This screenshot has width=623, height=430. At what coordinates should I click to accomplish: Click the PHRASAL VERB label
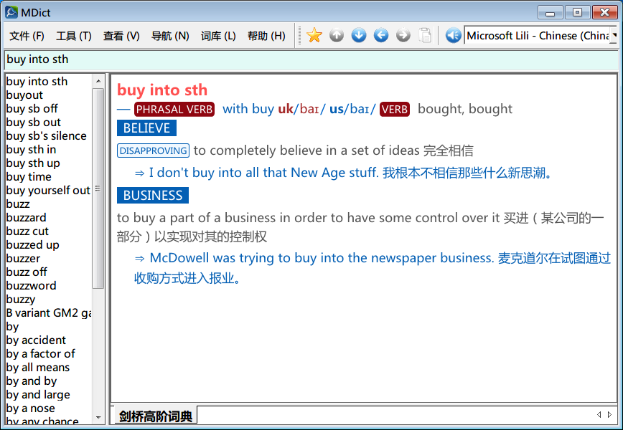[174, 109]
